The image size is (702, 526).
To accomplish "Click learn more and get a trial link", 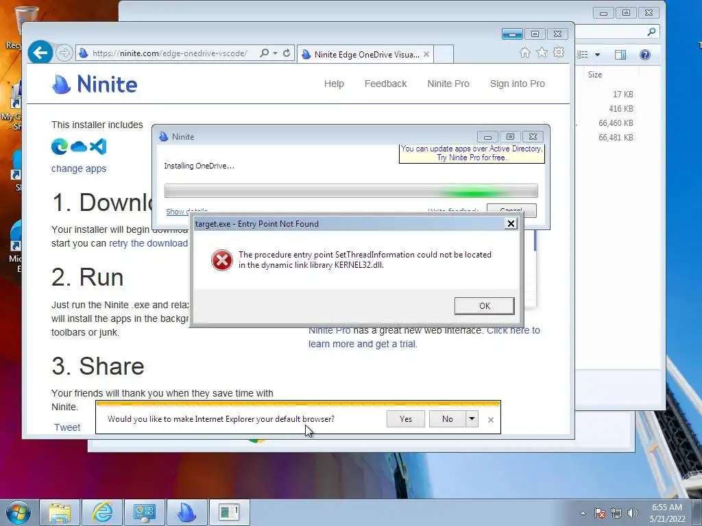I will [x=363, y=344].
